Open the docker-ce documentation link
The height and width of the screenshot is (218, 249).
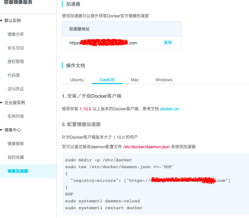coord(169,109)
